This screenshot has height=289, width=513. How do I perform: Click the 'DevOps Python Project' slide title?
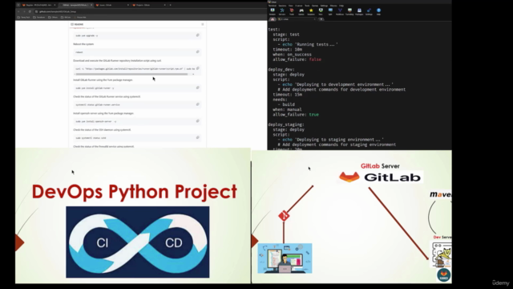pos(134,192)
